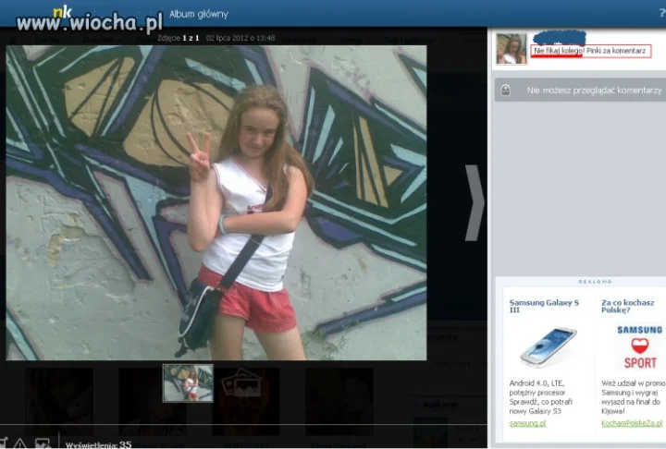
Task: Click the lock icon beside comments notice
Action: coord(505,90)
